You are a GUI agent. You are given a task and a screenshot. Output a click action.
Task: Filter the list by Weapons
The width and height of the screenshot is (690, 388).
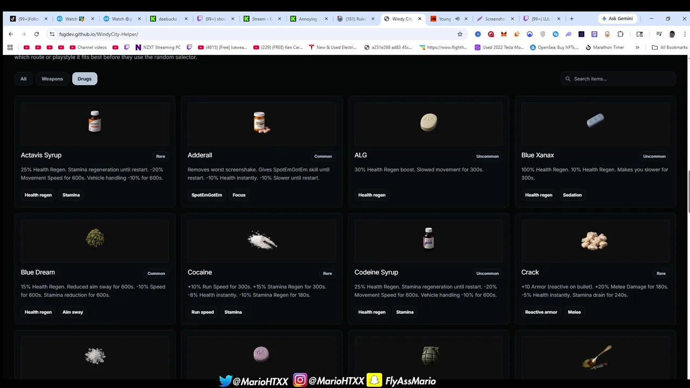52,79
